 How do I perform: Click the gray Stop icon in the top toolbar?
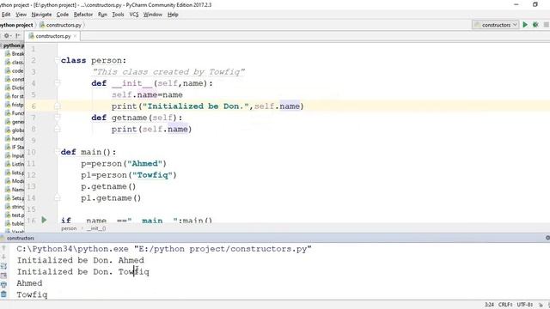tap(547, 25)
